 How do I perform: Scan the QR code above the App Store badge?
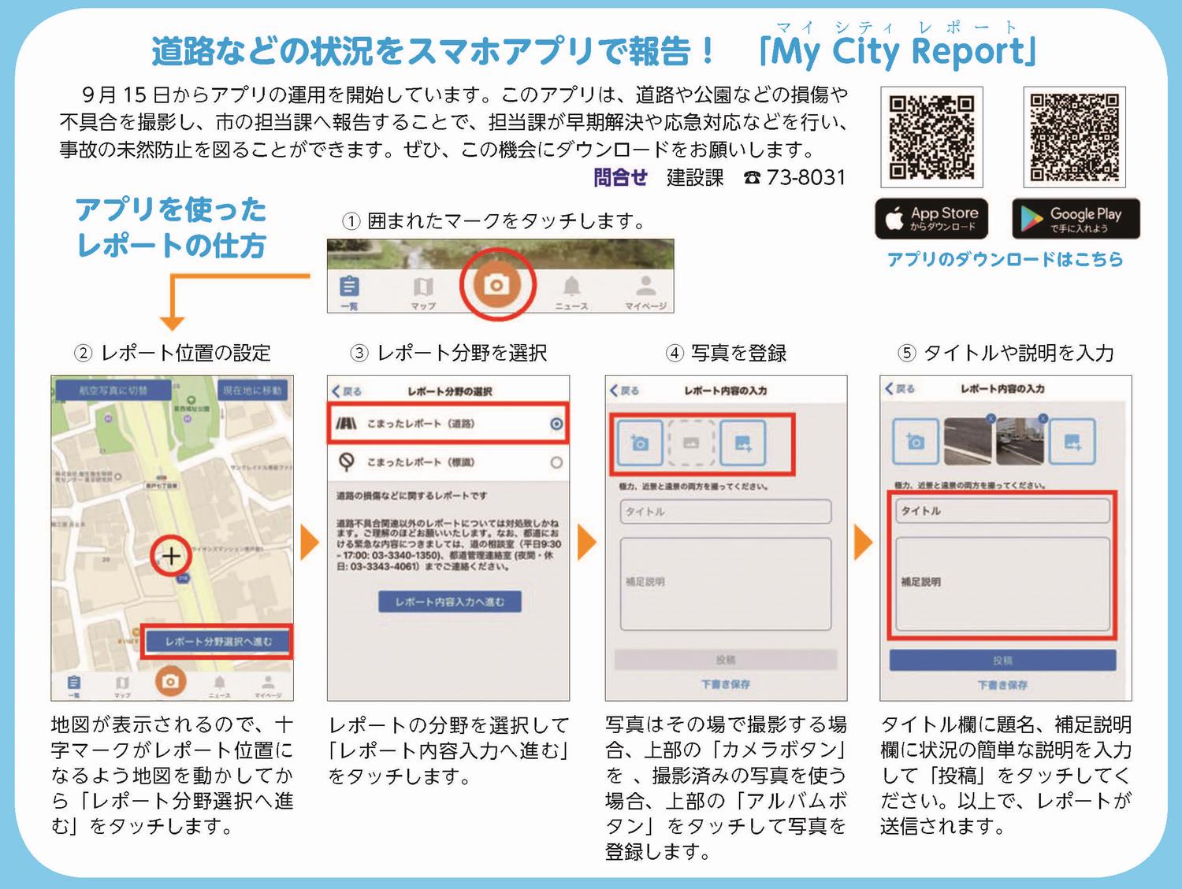click(x=931, y=137)
